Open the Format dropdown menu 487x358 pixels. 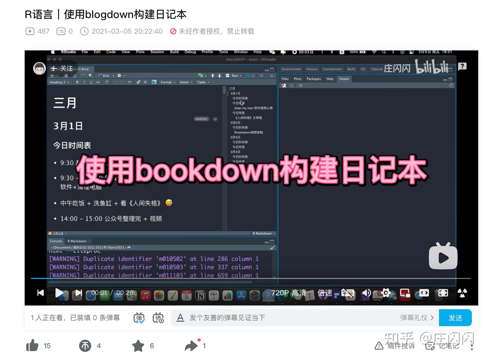click(x=168, y=82)
